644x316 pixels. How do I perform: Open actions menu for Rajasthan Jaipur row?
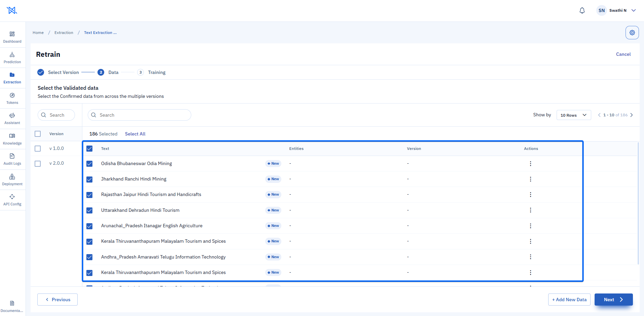pos(530,195)
